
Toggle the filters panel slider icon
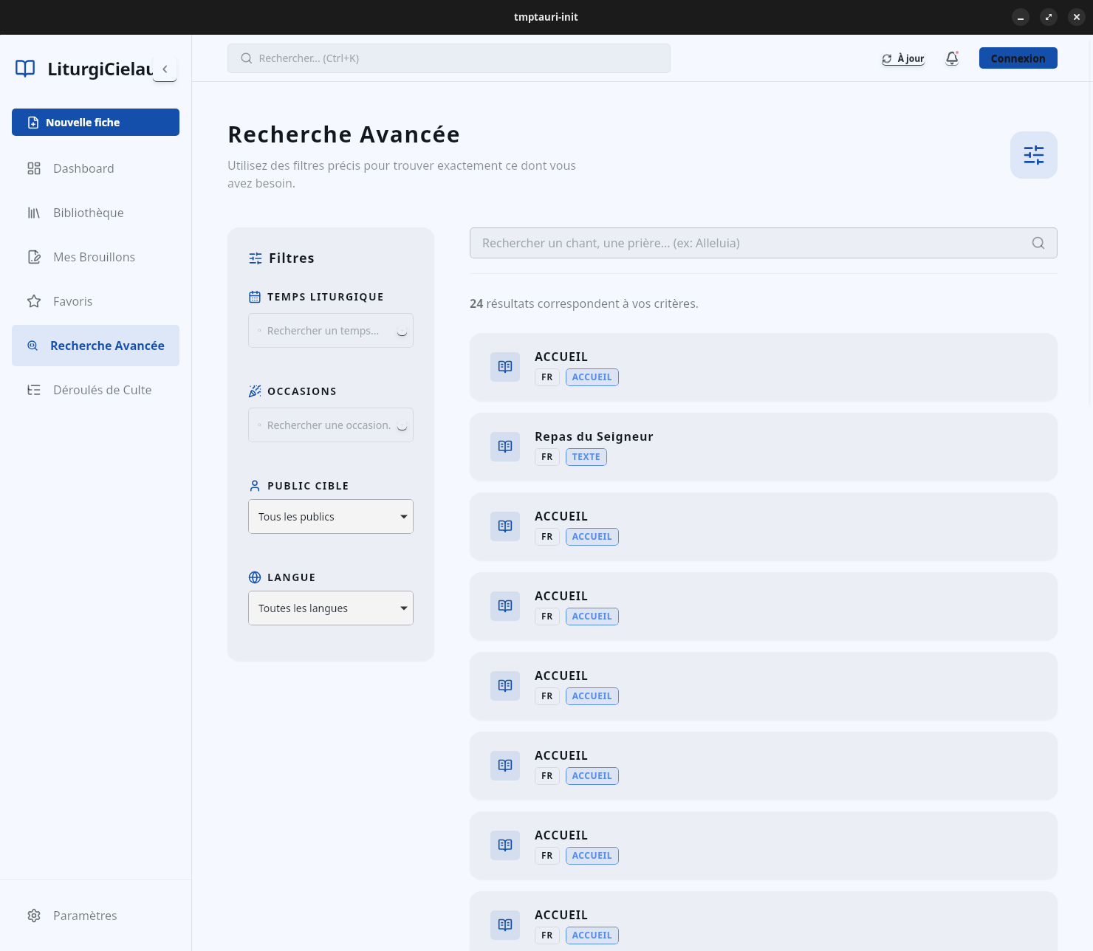1033,155
